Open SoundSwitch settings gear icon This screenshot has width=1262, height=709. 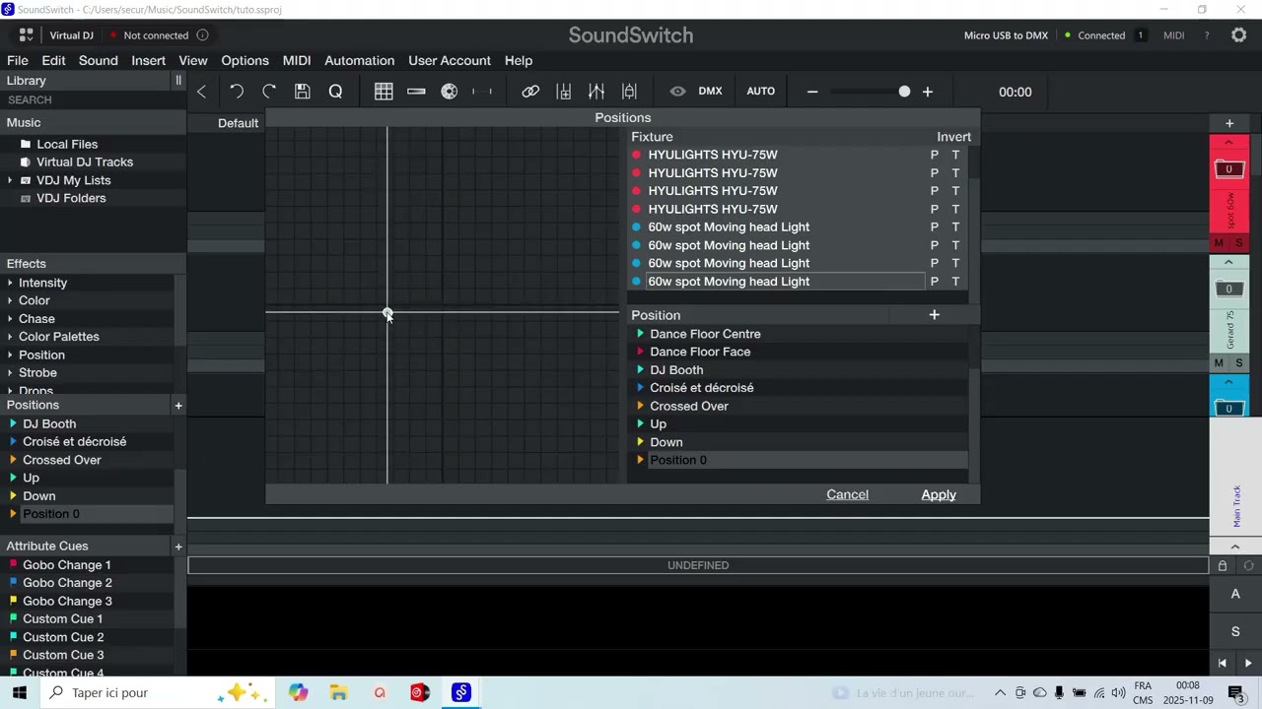1239,35
